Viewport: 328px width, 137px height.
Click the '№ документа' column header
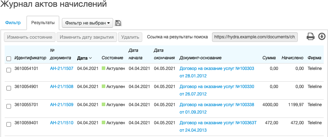tap(60, 54)
